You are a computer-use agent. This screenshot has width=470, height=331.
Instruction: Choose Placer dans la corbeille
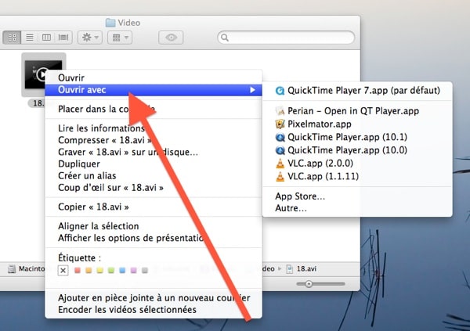tap(154, 109)
